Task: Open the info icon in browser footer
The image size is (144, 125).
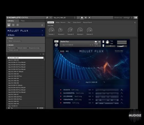Action: pos(38,108)
